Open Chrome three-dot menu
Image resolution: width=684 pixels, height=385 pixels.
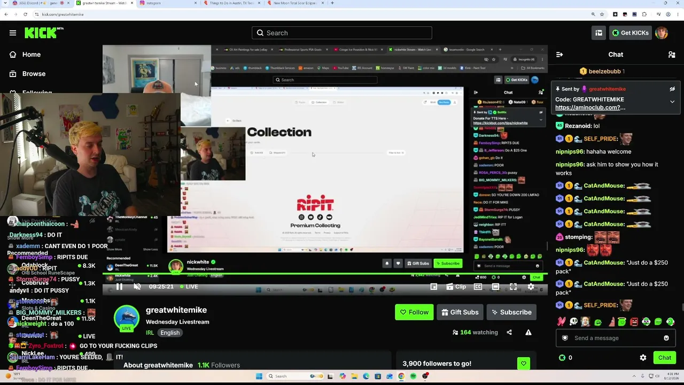678,14
